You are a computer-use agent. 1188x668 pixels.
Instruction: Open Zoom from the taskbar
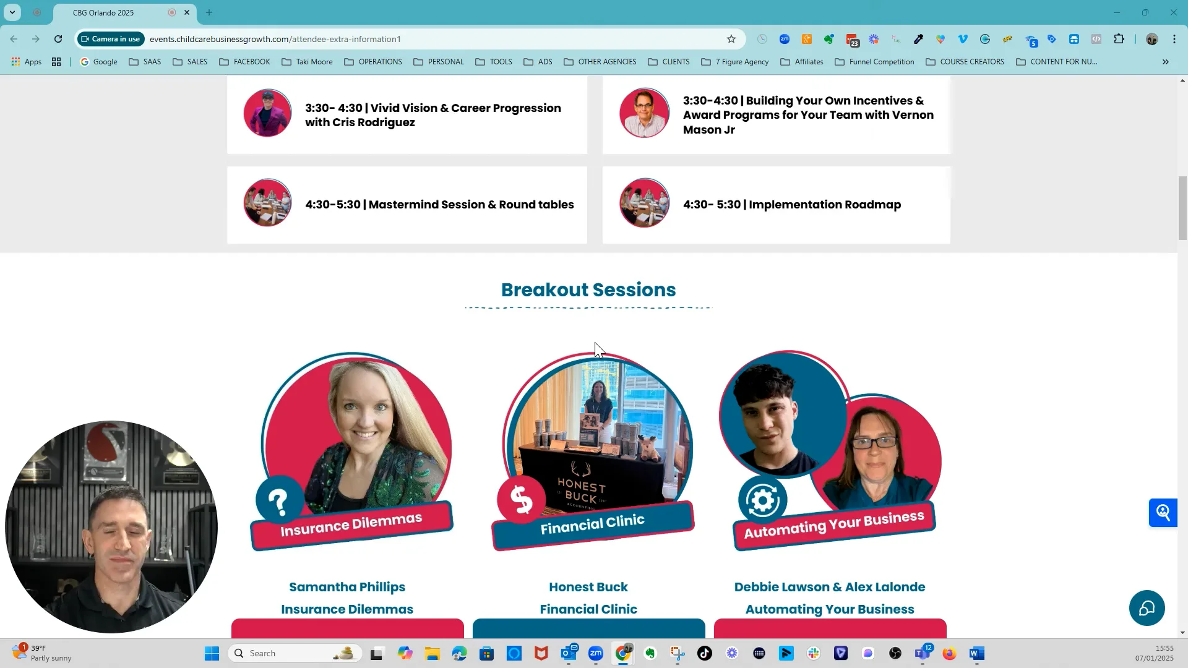click(595, 653)
